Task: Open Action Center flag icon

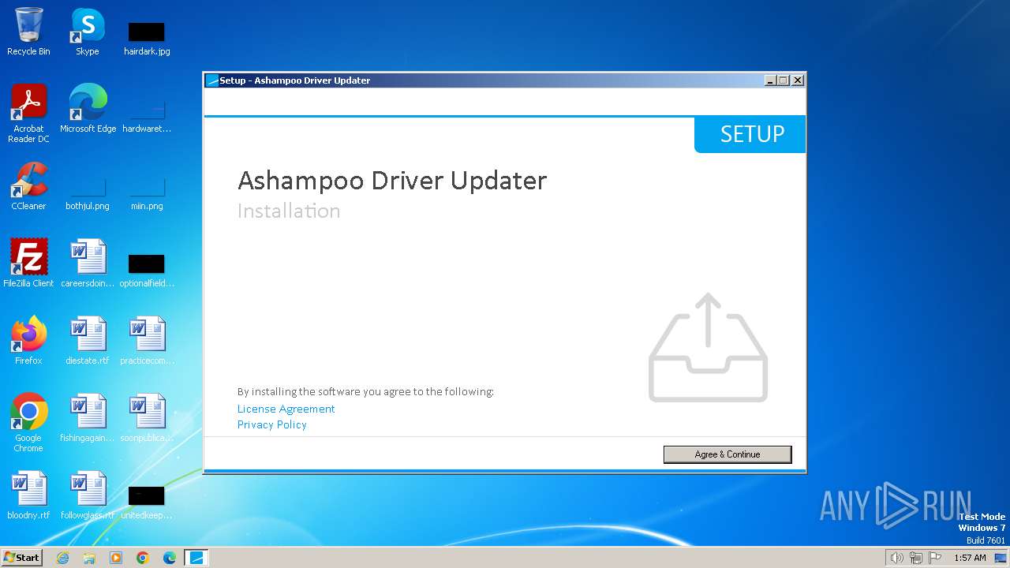Action: point(935,558)
